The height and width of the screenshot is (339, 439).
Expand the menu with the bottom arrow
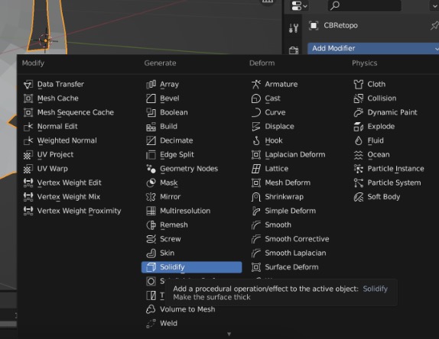(x=229, y=334)
